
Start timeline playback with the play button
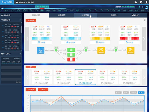[143, 7]
